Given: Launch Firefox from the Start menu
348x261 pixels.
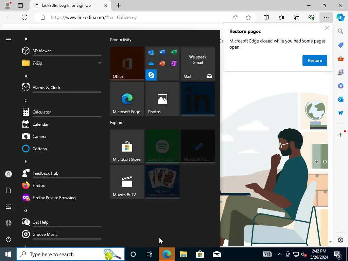Looking at the screenshot, I should (x=62, y=185).
